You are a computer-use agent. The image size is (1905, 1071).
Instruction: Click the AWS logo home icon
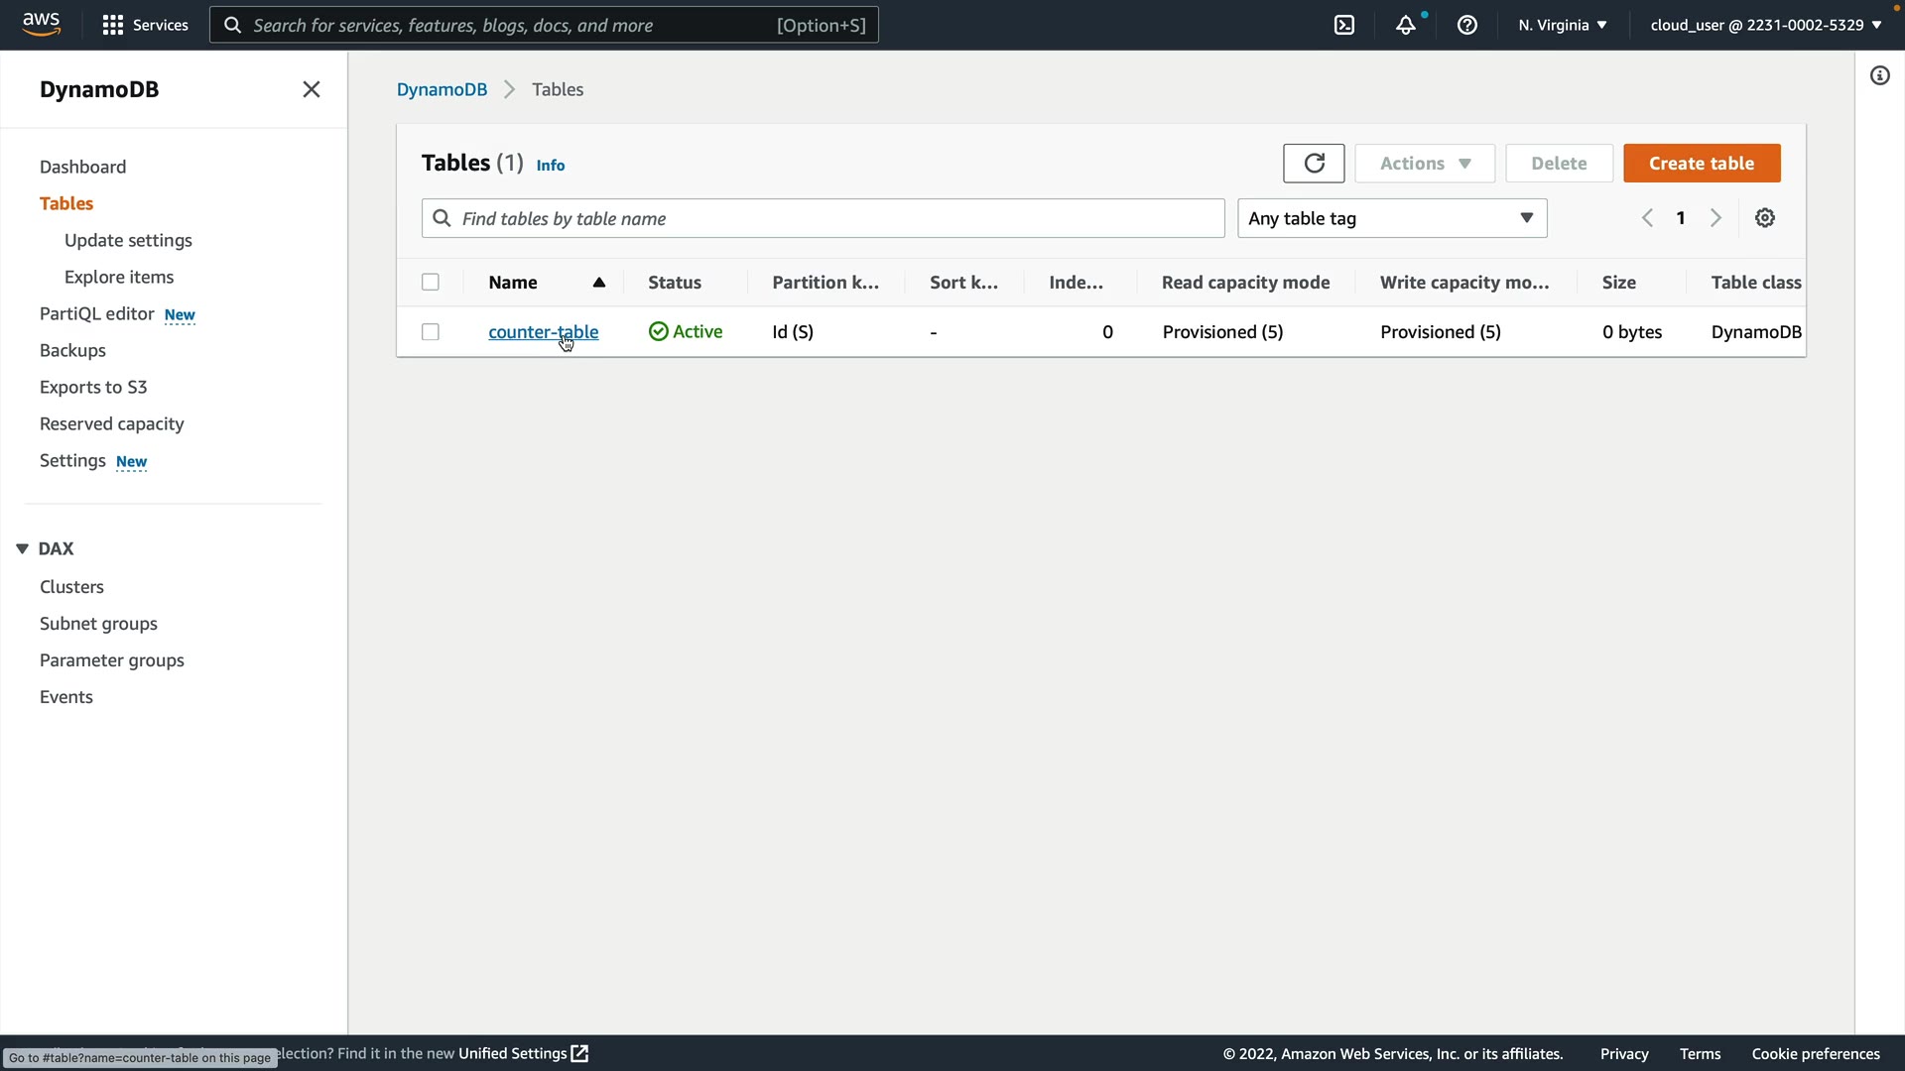coord(42,25)
